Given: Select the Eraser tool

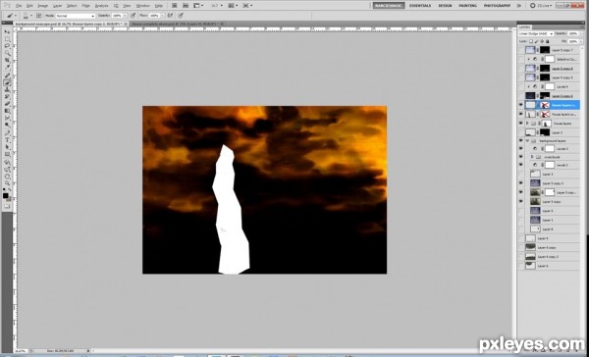Looking at the screenshot, I should [7, 104].
